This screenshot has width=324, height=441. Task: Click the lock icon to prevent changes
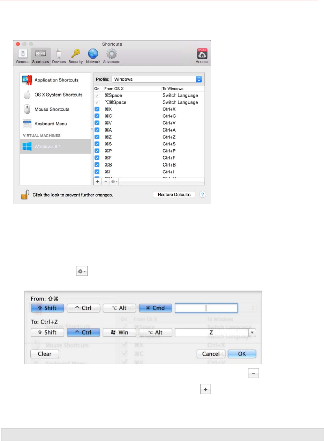(25, 194)
